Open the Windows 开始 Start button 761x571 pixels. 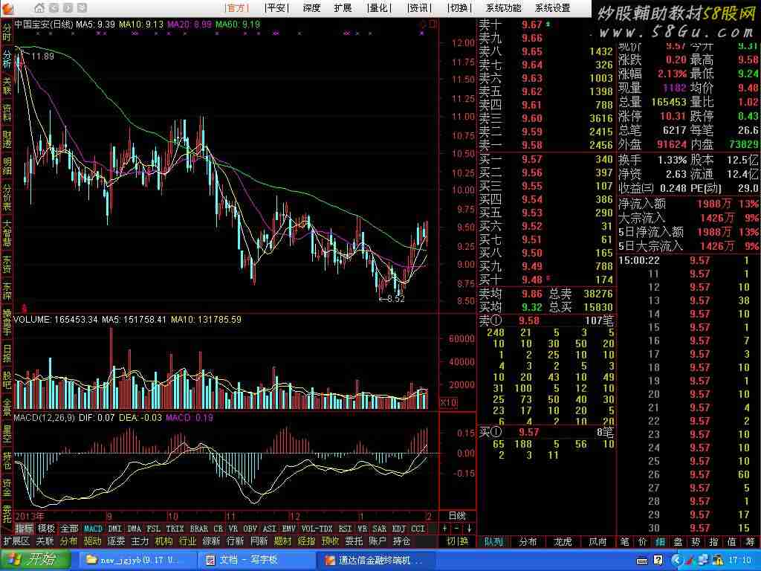point(35,559)
